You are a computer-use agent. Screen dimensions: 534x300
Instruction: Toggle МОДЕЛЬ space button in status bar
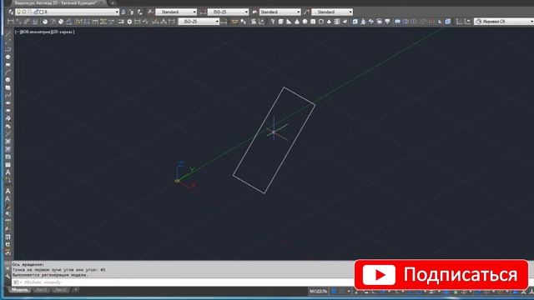point(318,291)
